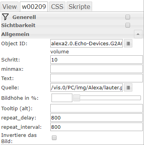144x145 pixels.
Task: Click the Bildhöhe percentage number box
Action: (x=62, y=98)
